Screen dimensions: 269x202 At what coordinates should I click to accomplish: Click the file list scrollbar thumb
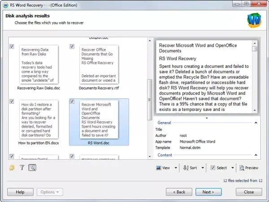point(150,100)
